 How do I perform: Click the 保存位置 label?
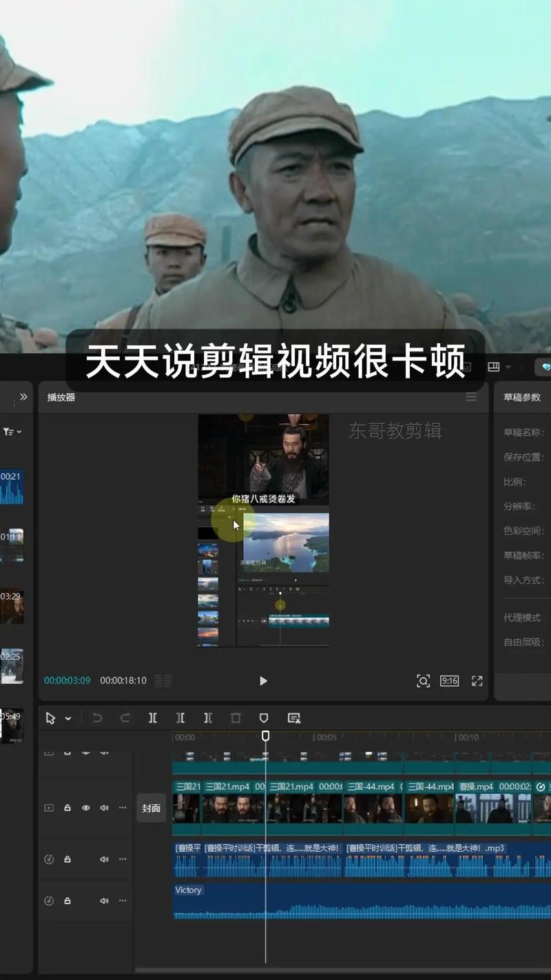pos(523,457)
